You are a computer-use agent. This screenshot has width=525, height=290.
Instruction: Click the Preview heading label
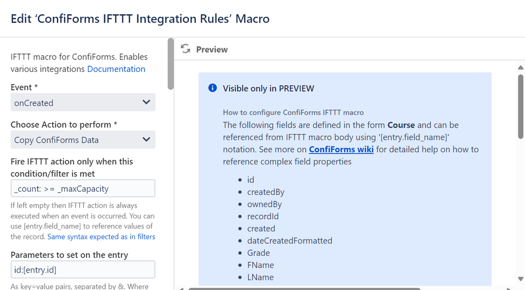pos(212,49)
